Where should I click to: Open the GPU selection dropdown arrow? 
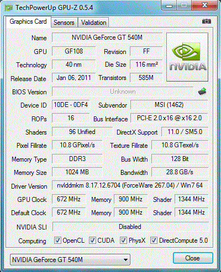click(x=125, y=260)
